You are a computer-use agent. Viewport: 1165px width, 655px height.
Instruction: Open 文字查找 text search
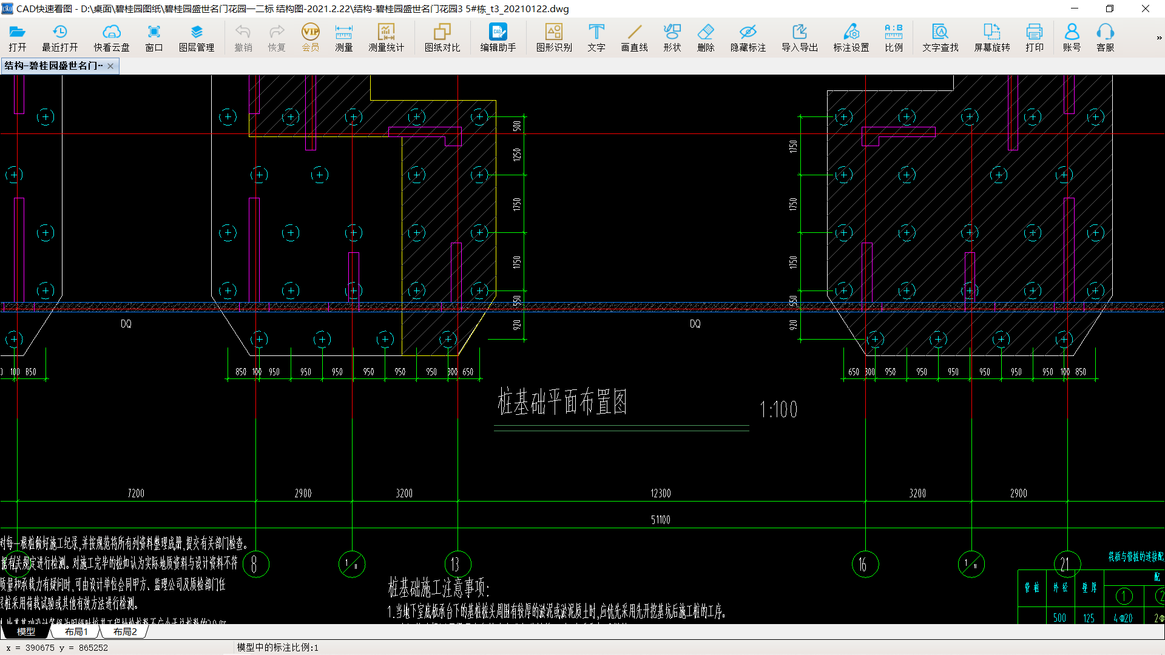pos(940,38)
